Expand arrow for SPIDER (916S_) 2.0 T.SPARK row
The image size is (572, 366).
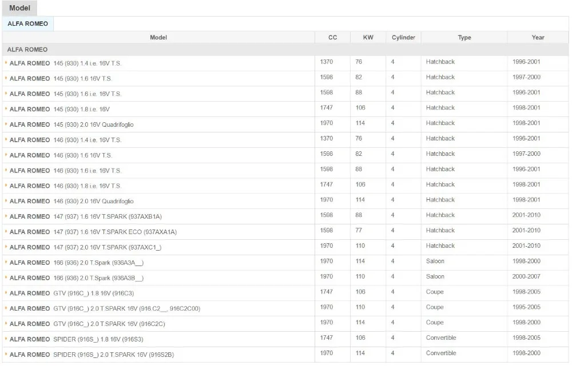[x=6, y=355]
